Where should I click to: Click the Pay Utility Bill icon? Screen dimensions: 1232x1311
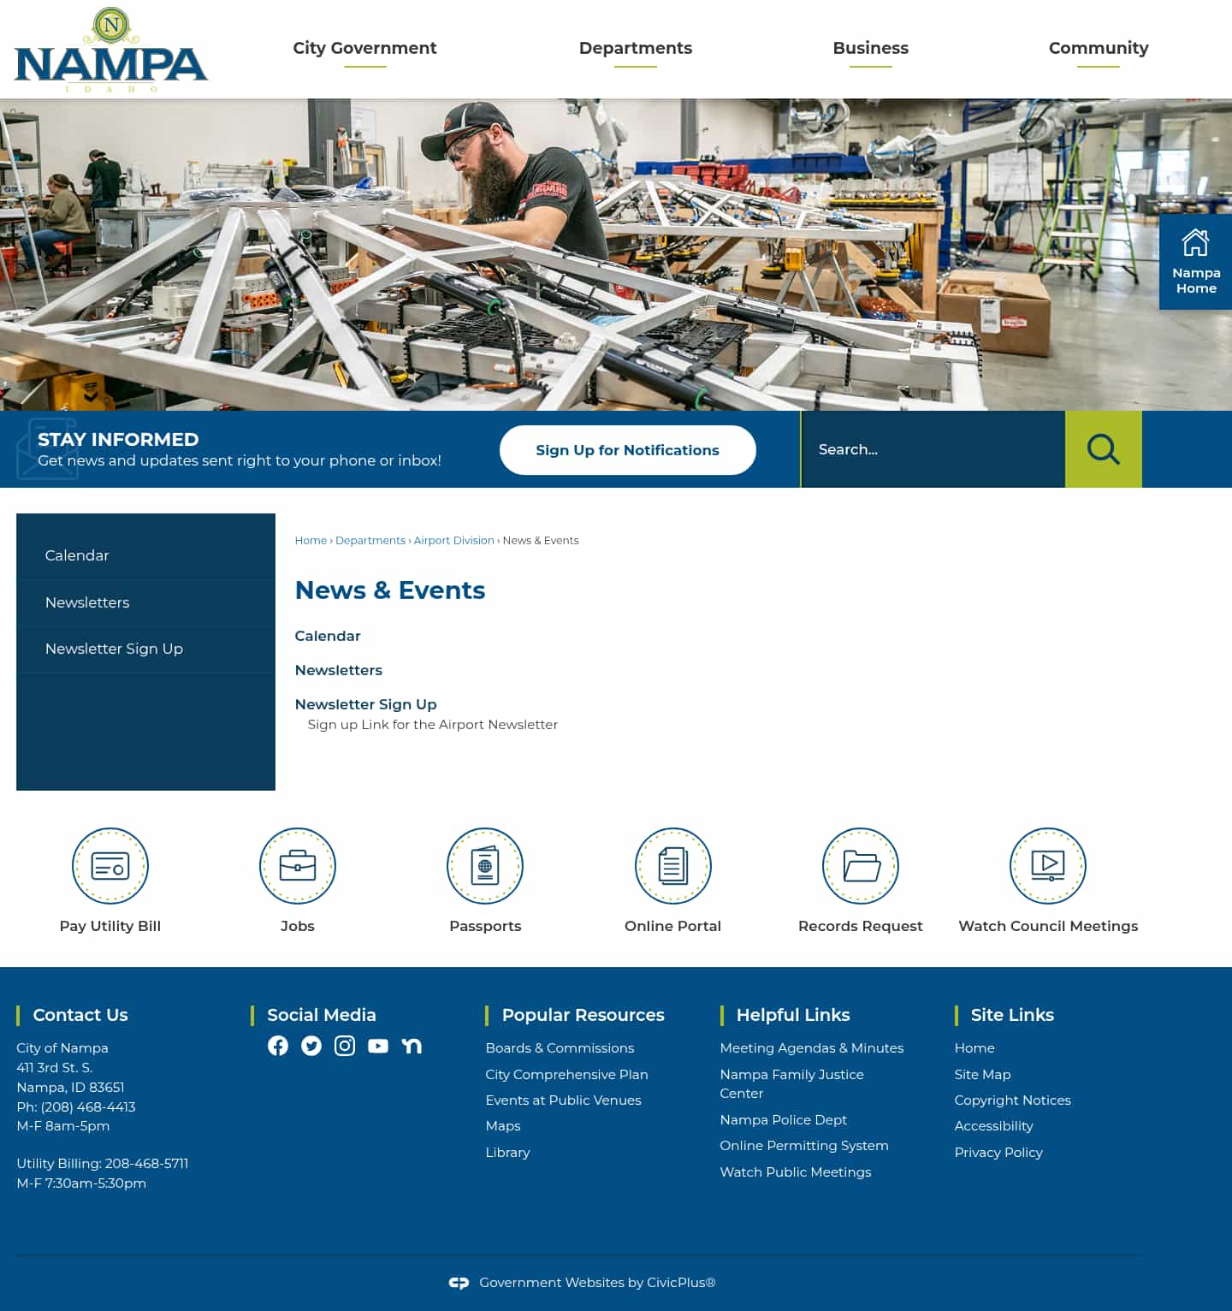click(110, 865)
